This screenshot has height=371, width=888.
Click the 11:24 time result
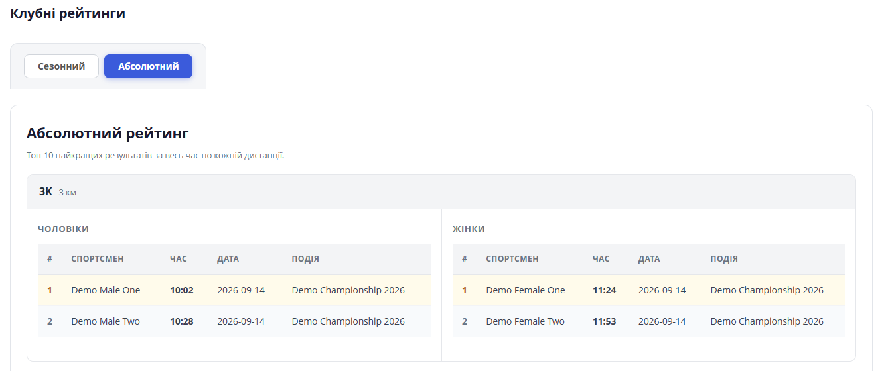pos(605,290)
